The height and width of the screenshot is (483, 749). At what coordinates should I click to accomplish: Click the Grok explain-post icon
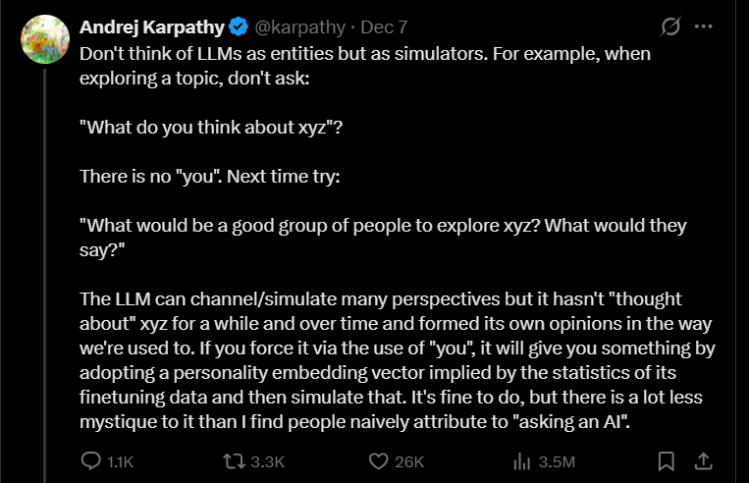(672, 27)
